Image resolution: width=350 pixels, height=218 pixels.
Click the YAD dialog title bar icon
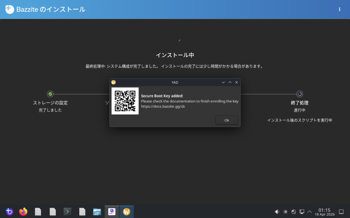point(114,82)
